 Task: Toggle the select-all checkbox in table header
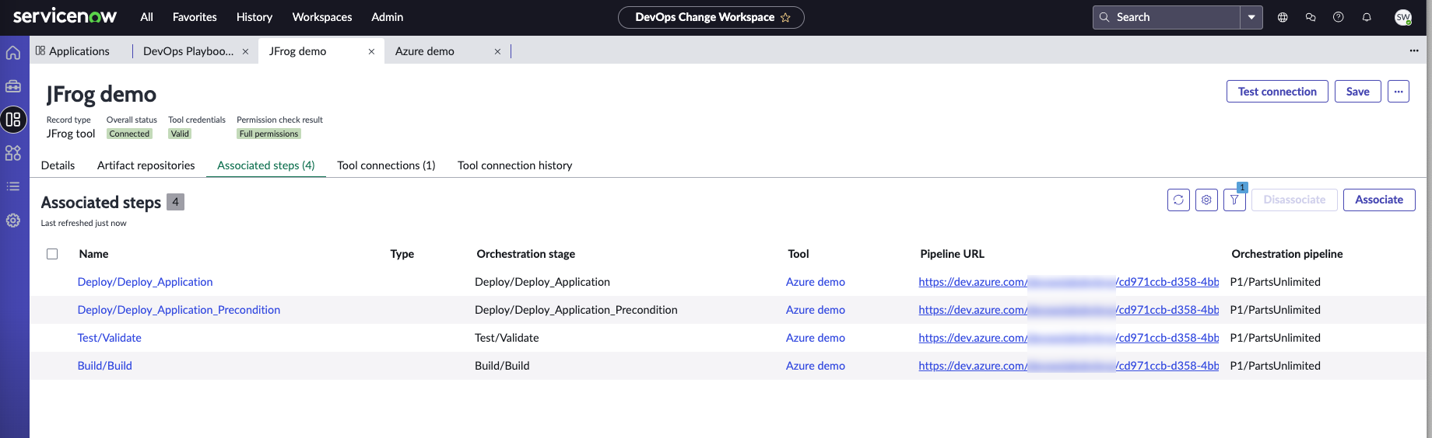coord(52,254)
